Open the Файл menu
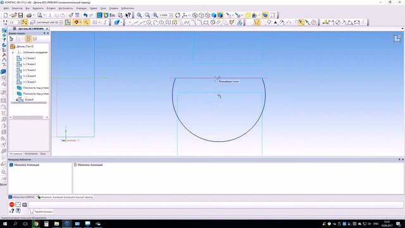The height and width of the screenshot is (228, 405). 6,8
